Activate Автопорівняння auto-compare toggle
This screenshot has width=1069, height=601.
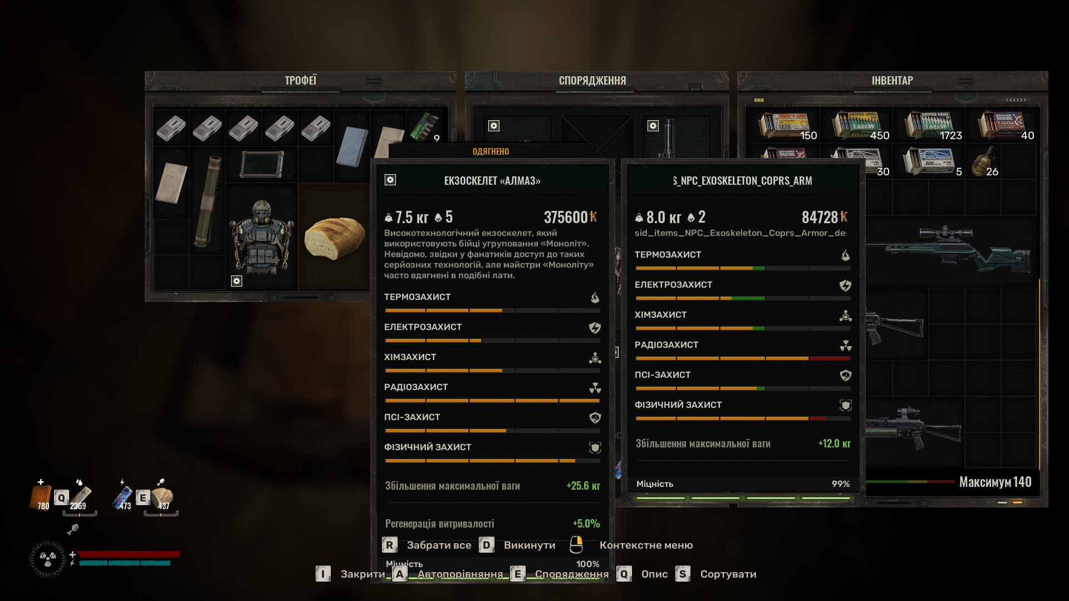pos(460,574)
